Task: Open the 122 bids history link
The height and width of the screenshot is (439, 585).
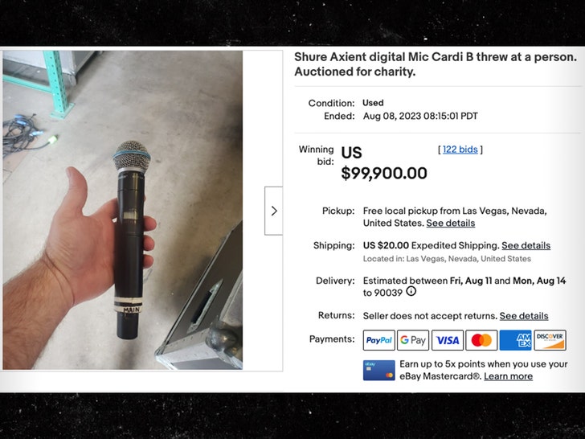Action: pos(460,150)
